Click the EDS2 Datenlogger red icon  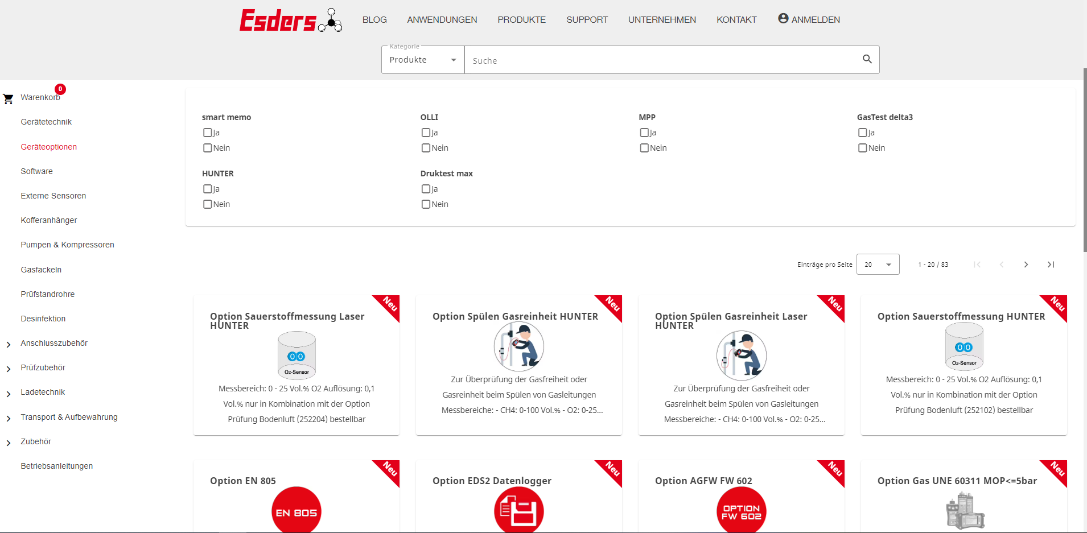click(x=518, y=510)
